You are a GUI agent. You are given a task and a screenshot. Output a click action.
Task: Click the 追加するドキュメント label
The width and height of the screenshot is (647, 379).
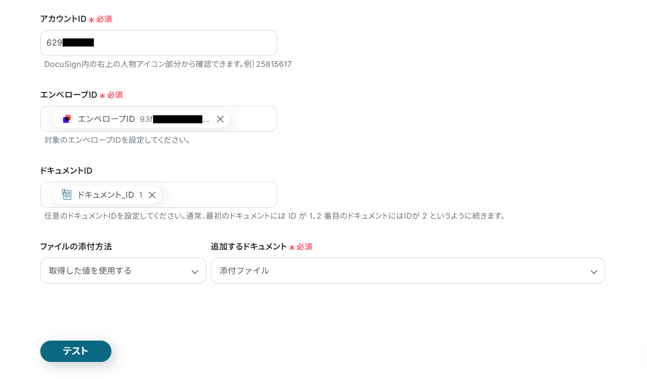[x=249, y=246]
